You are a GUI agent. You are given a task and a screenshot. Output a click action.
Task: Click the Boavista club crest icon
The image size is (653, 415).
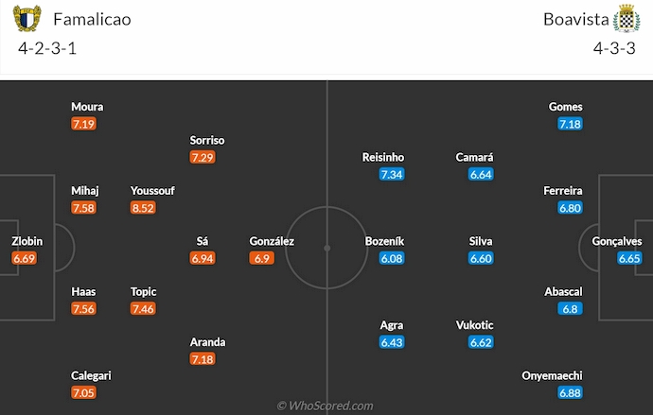[624, 18]
